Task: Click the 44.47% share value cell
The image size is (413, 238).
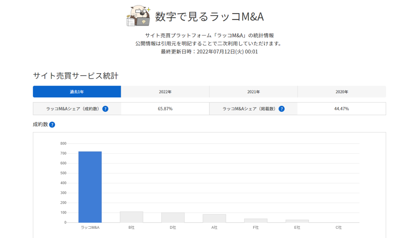Action: (x=342, y=108)
